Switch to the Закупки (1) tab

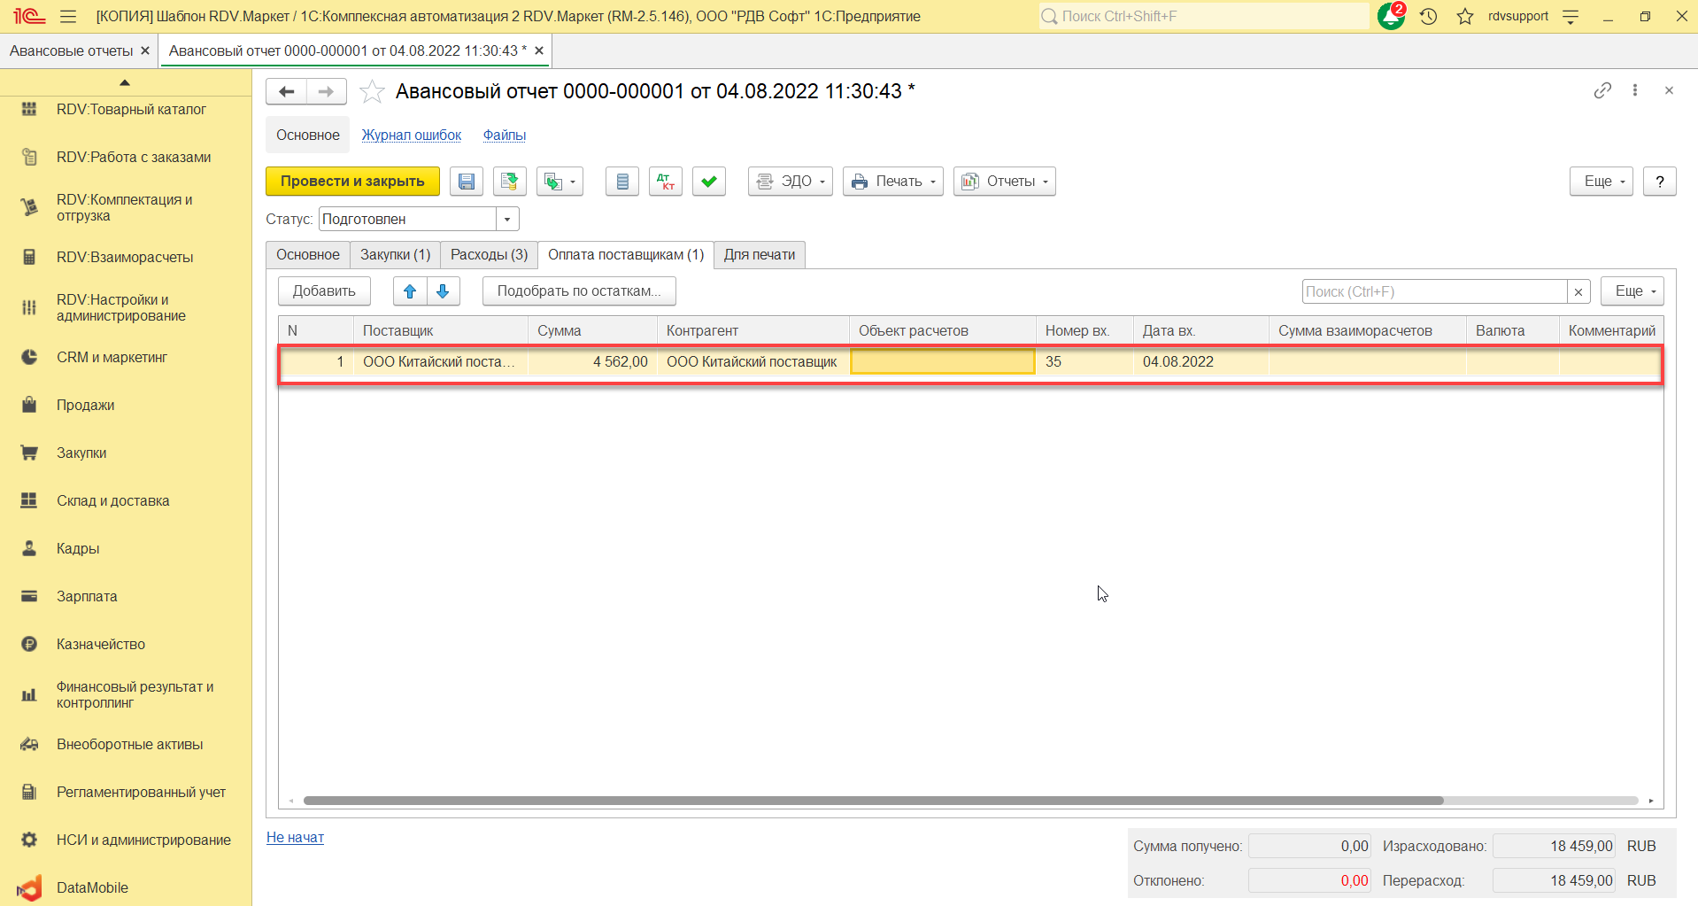395,255
